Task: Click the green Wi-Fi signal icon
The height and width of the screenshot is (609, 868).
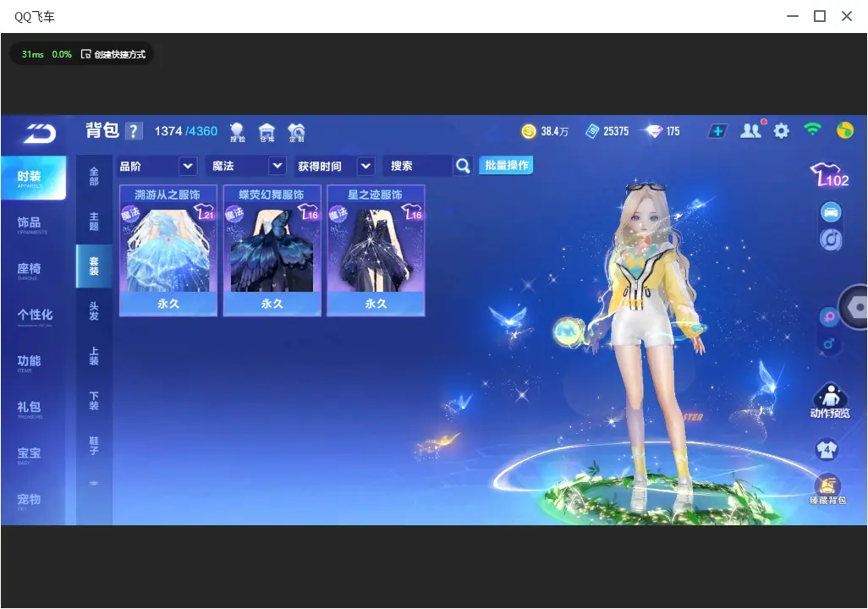Action: (812, 129)
